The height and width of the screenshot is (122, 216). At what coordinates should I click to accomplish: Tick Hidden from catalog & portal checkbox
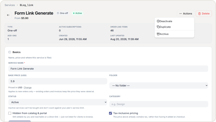[x=10, y=113]
